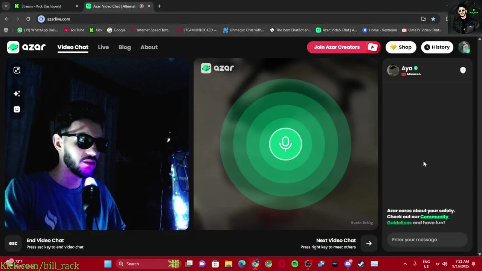482x271 pixels.
Task: Open the sparkle effects icon
Action: coord(17,93)
